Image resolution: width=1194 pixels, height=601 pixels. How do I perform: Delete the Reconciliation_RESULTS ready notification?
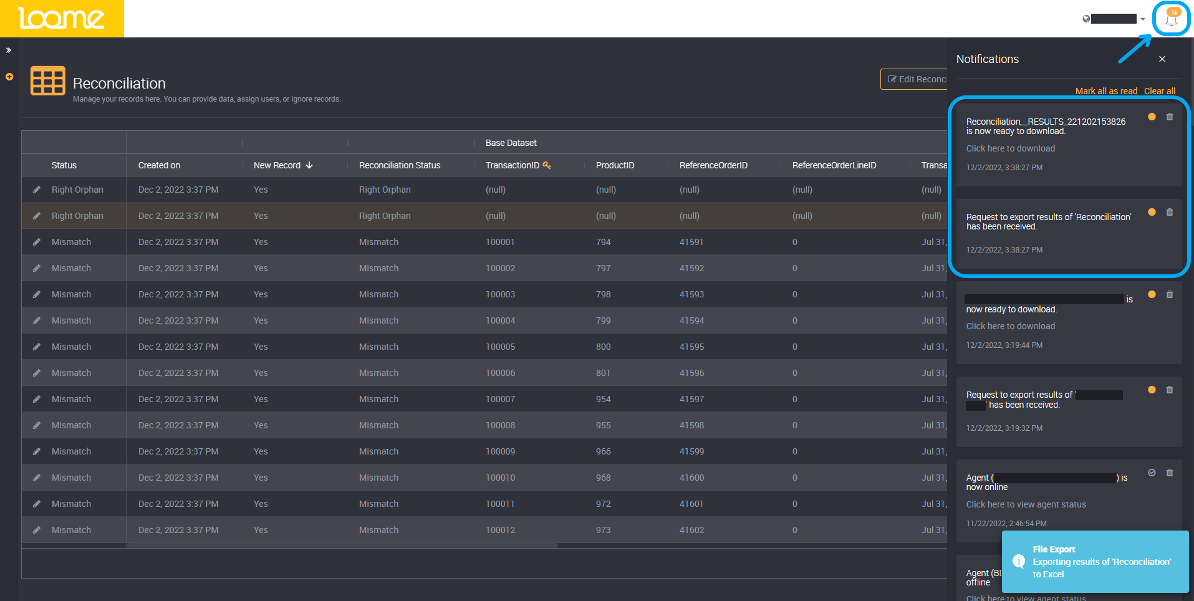[x=1170, y=117]
